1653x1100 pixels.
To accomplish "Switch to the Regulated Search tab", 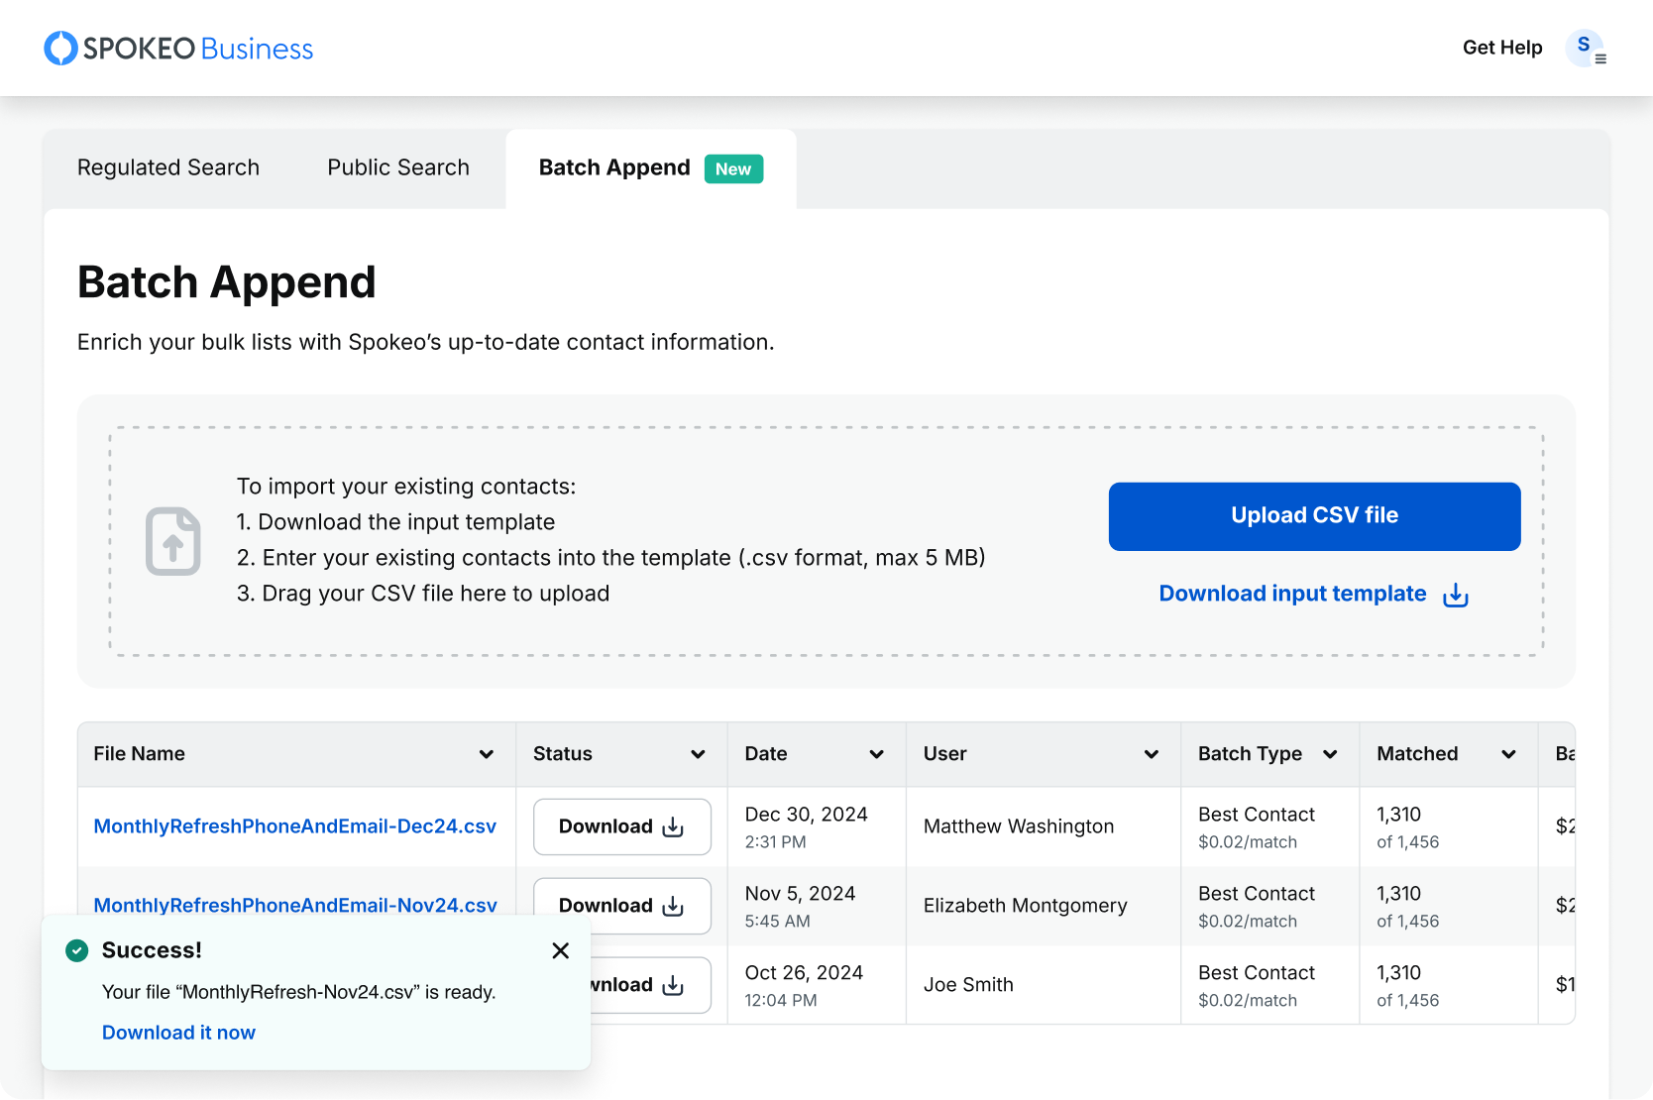I will [168, 167].
